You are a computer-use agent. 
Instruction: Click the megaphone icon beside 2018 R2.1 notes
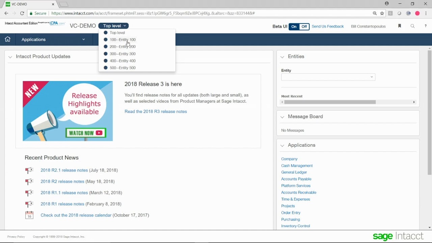(x=29, y=170)
